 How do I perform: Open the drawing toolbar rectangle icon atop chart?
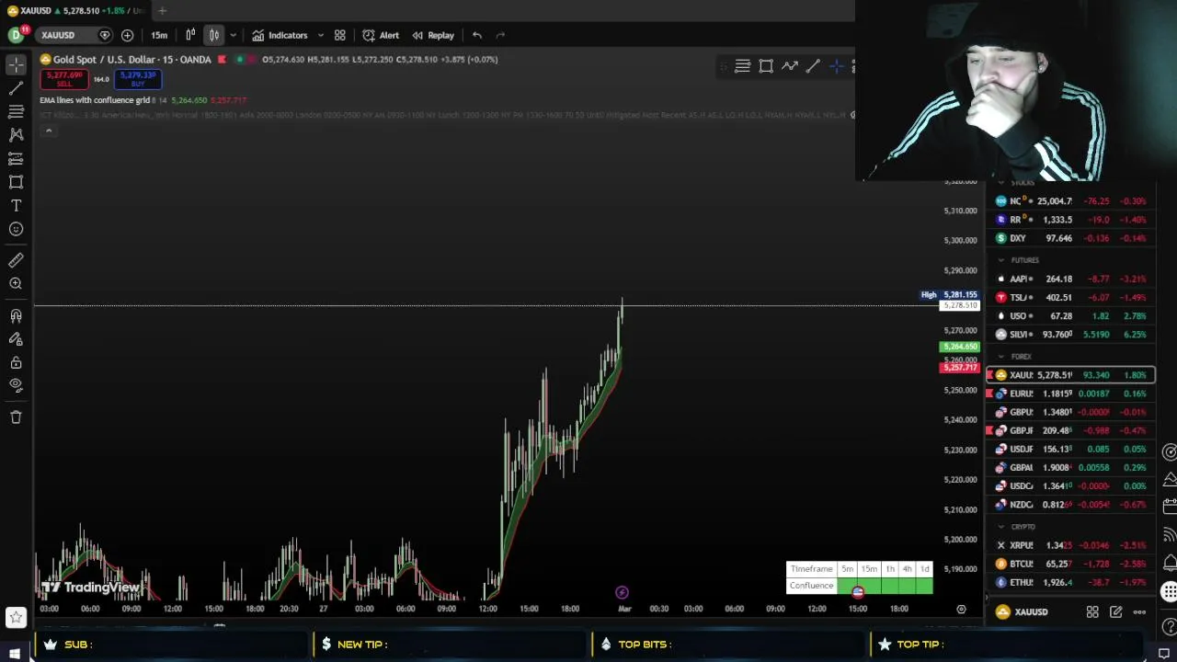[x=766, y=66]
